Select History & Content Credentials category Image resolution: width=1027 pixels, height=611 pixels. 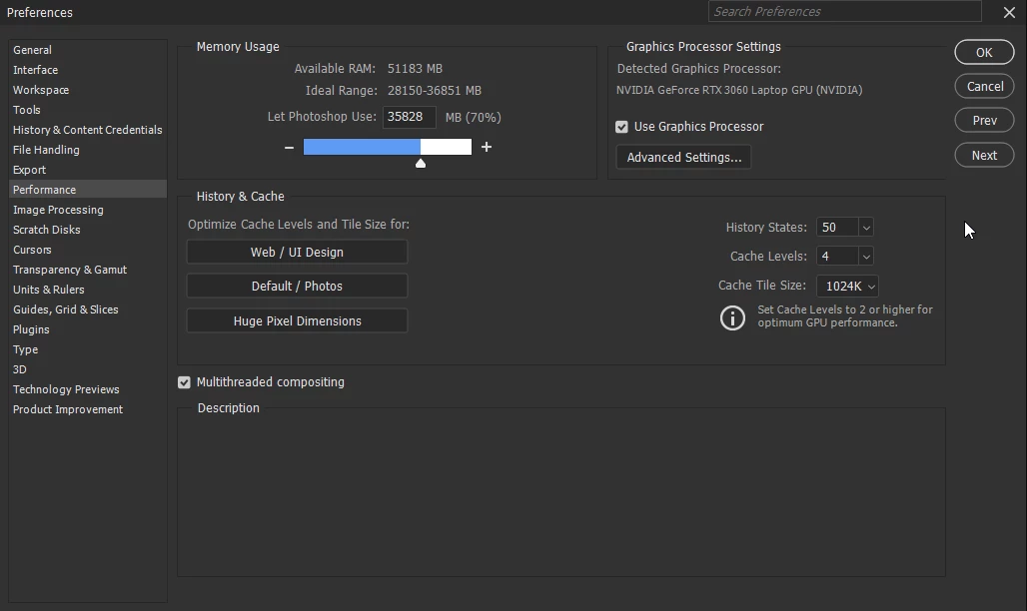[x=88, y=130]
